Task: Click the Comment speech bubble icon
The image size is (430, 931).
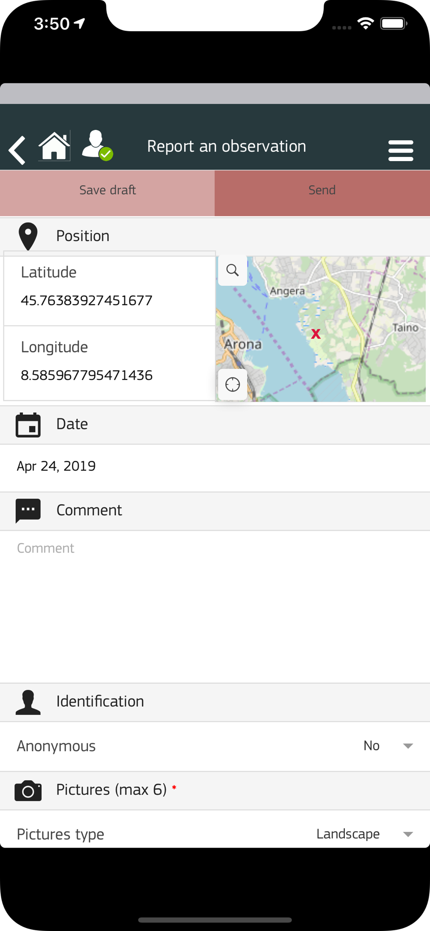Action: click(28, 511)
